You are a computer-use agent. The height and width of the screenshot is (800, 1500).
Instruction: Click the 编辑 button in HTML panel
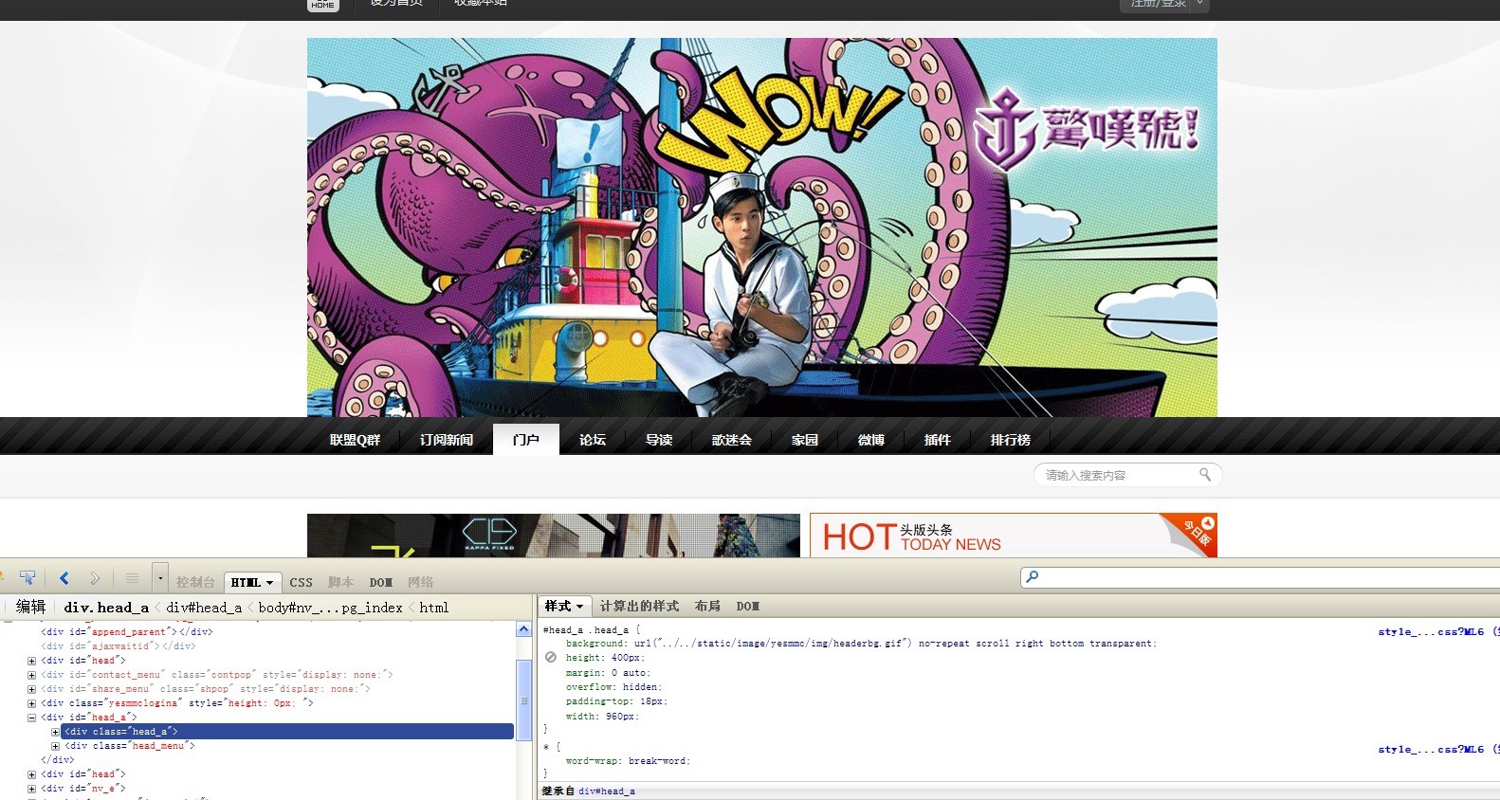tap(30, 607)
